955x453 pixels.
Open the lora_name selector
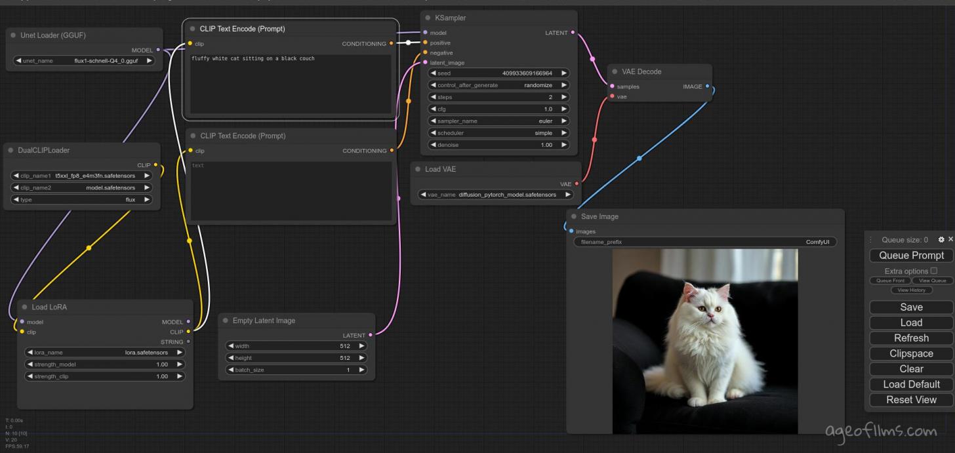[x=105, y=352]
